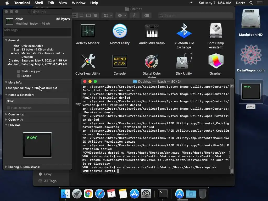Collapse the Preview section
Image resolution: width=268 pixels, height=201 pixels.
click(x=6, y=125)
